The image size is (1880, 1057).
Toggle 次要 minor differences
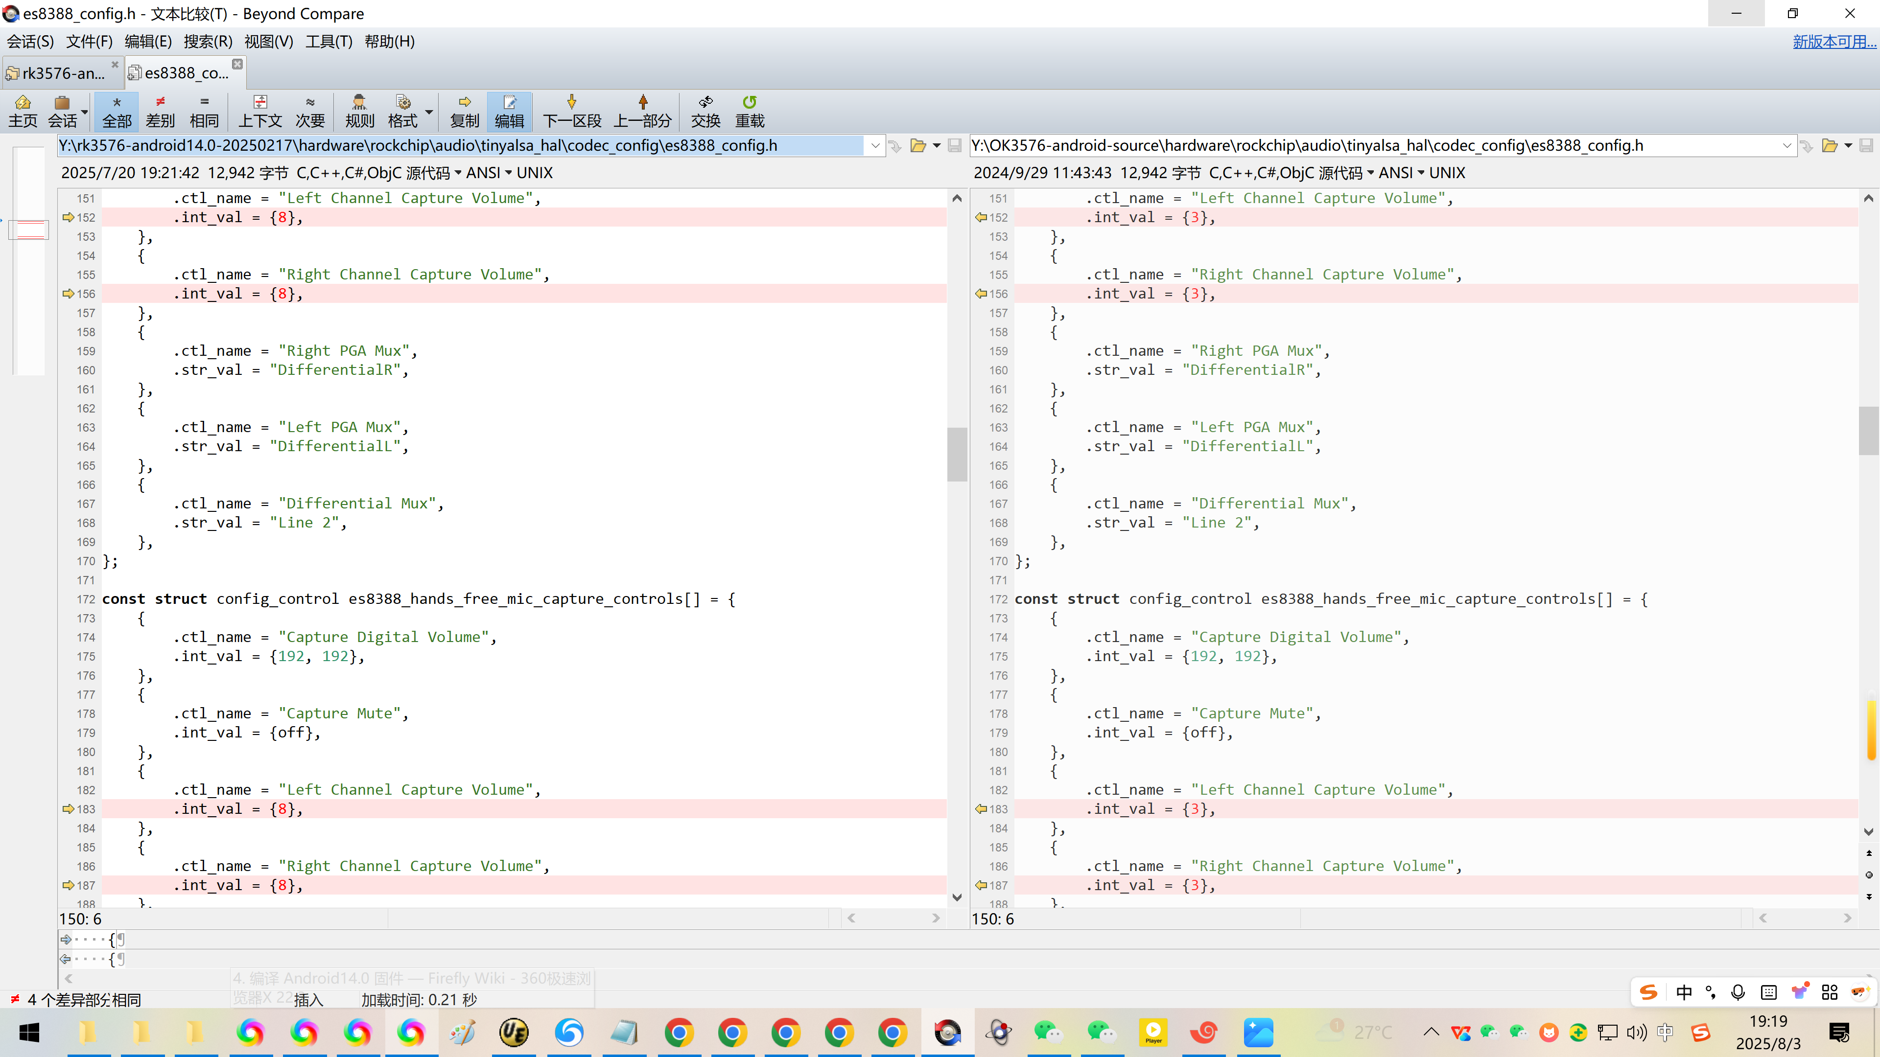pos(310,112)
